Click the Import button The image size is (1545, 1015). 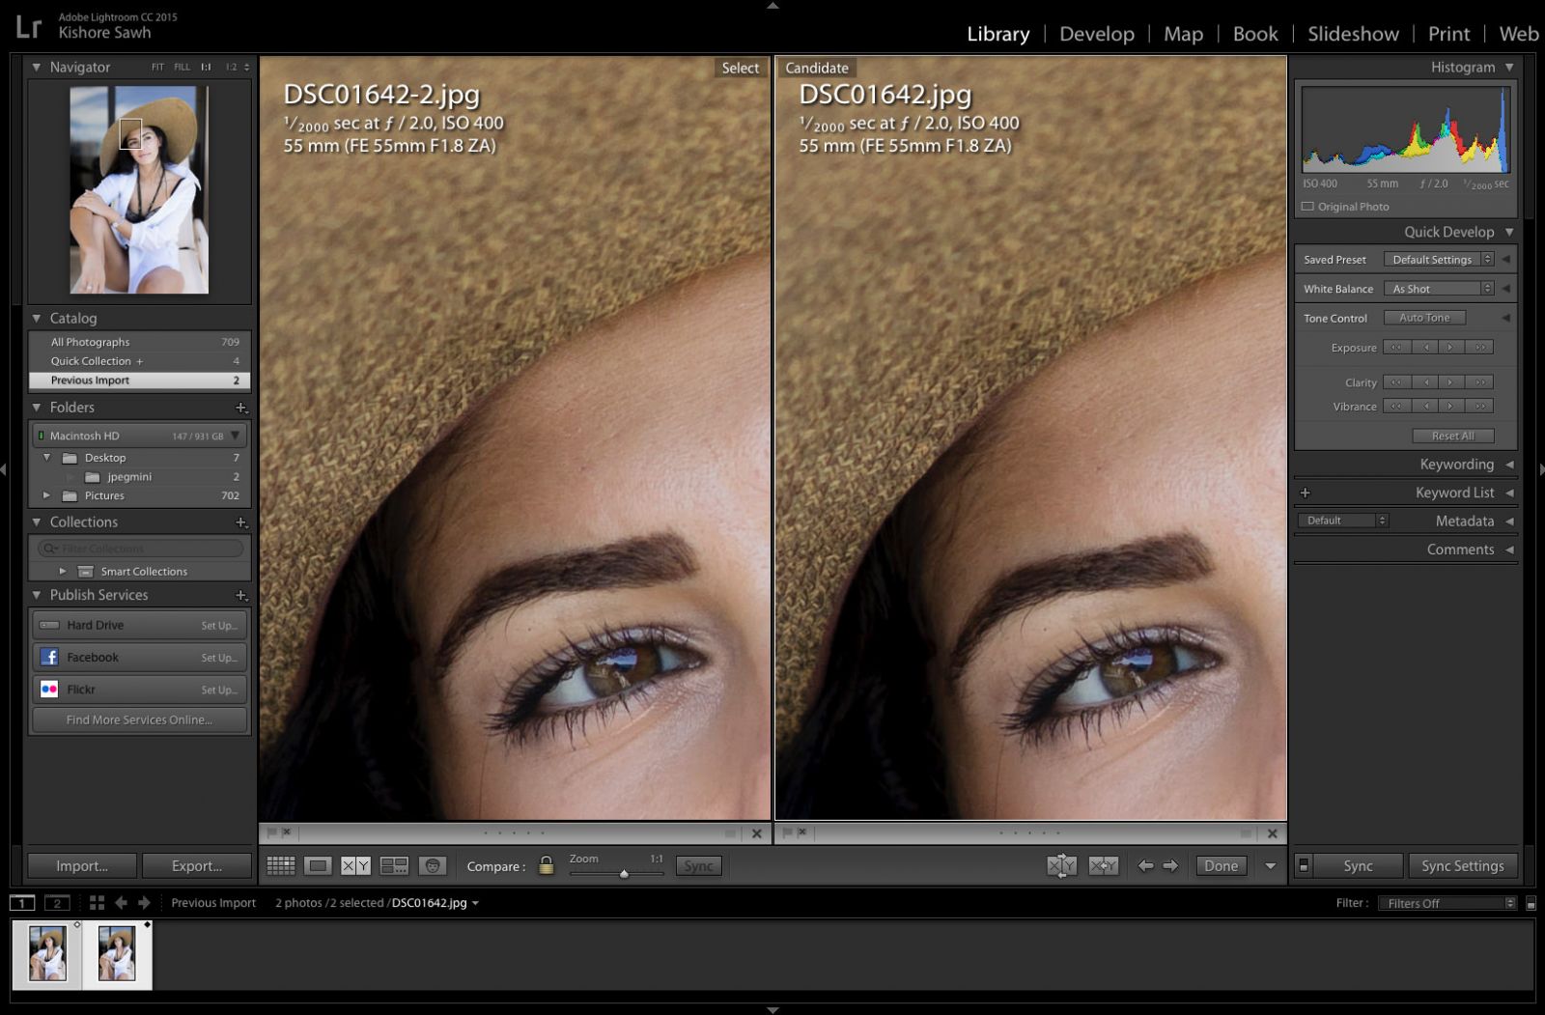tap(82, 866)
